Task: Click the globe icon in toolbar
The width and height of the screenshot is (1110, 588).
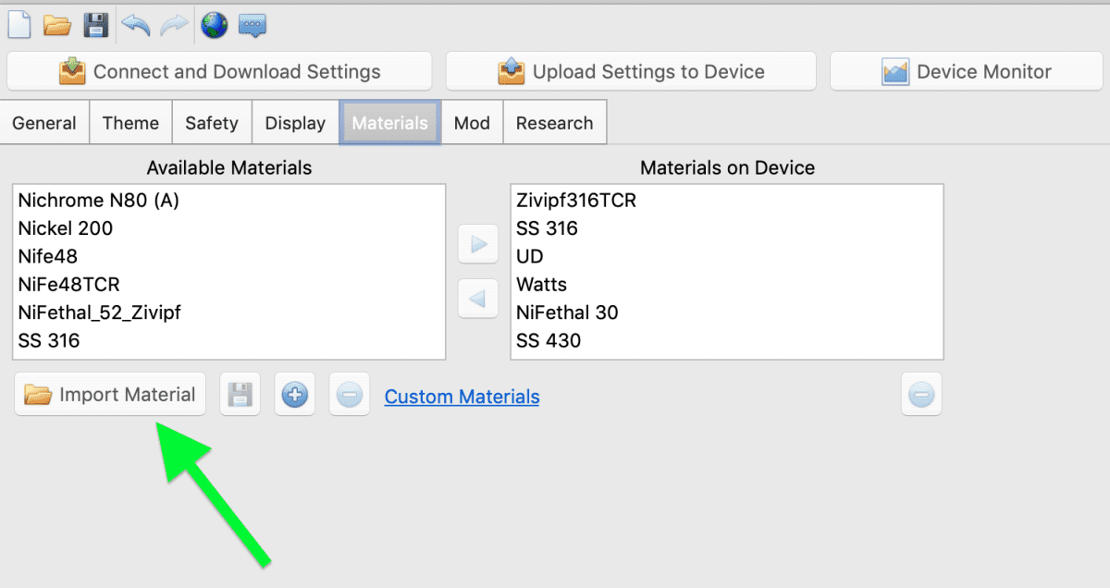Action: [214, 25]
